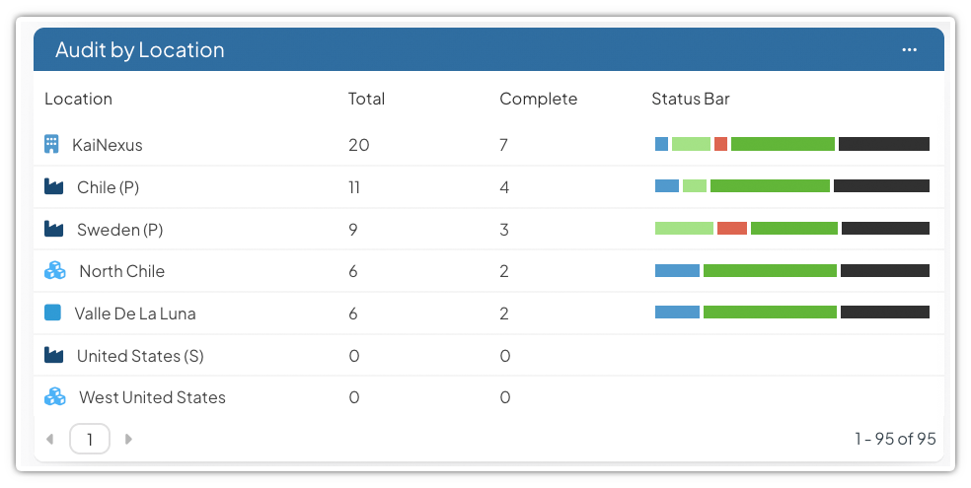Click the cubes icon beside North Chile
971x488 pixels.
coord(54,271)
